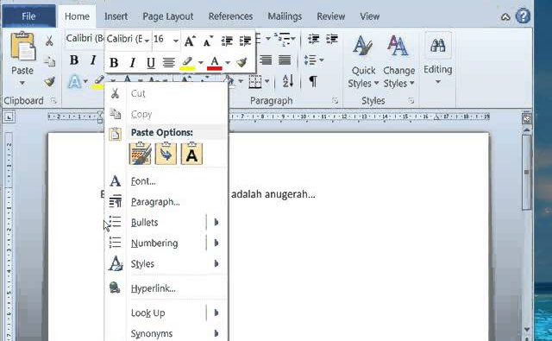
Task: Choose Keep Source Formatting paste option
Action: (140, 154)
